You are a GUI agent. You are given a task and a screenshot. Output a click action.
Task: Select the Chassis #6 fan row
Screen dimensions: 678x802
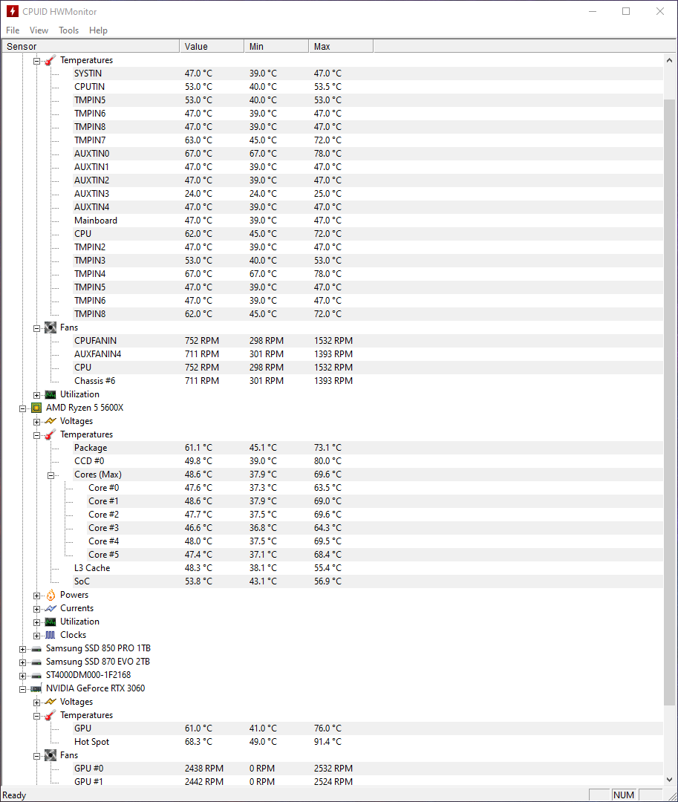pyautogui.click(x=368, y=381)
